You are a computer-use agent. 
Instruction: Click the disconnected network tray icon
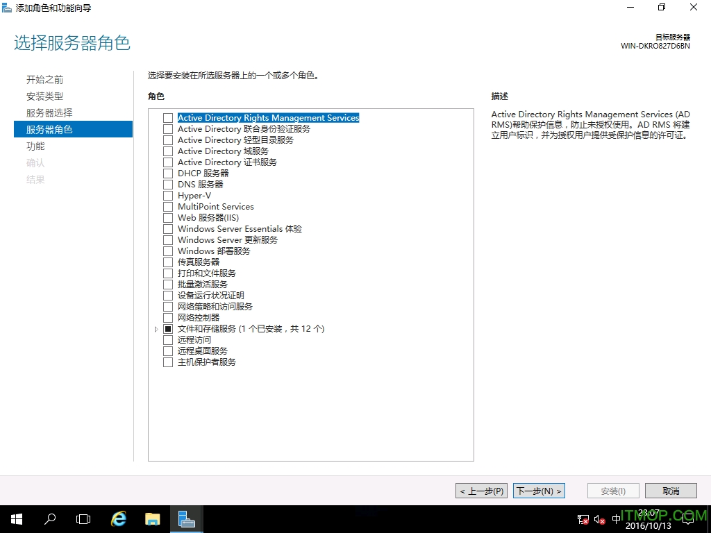583,518
